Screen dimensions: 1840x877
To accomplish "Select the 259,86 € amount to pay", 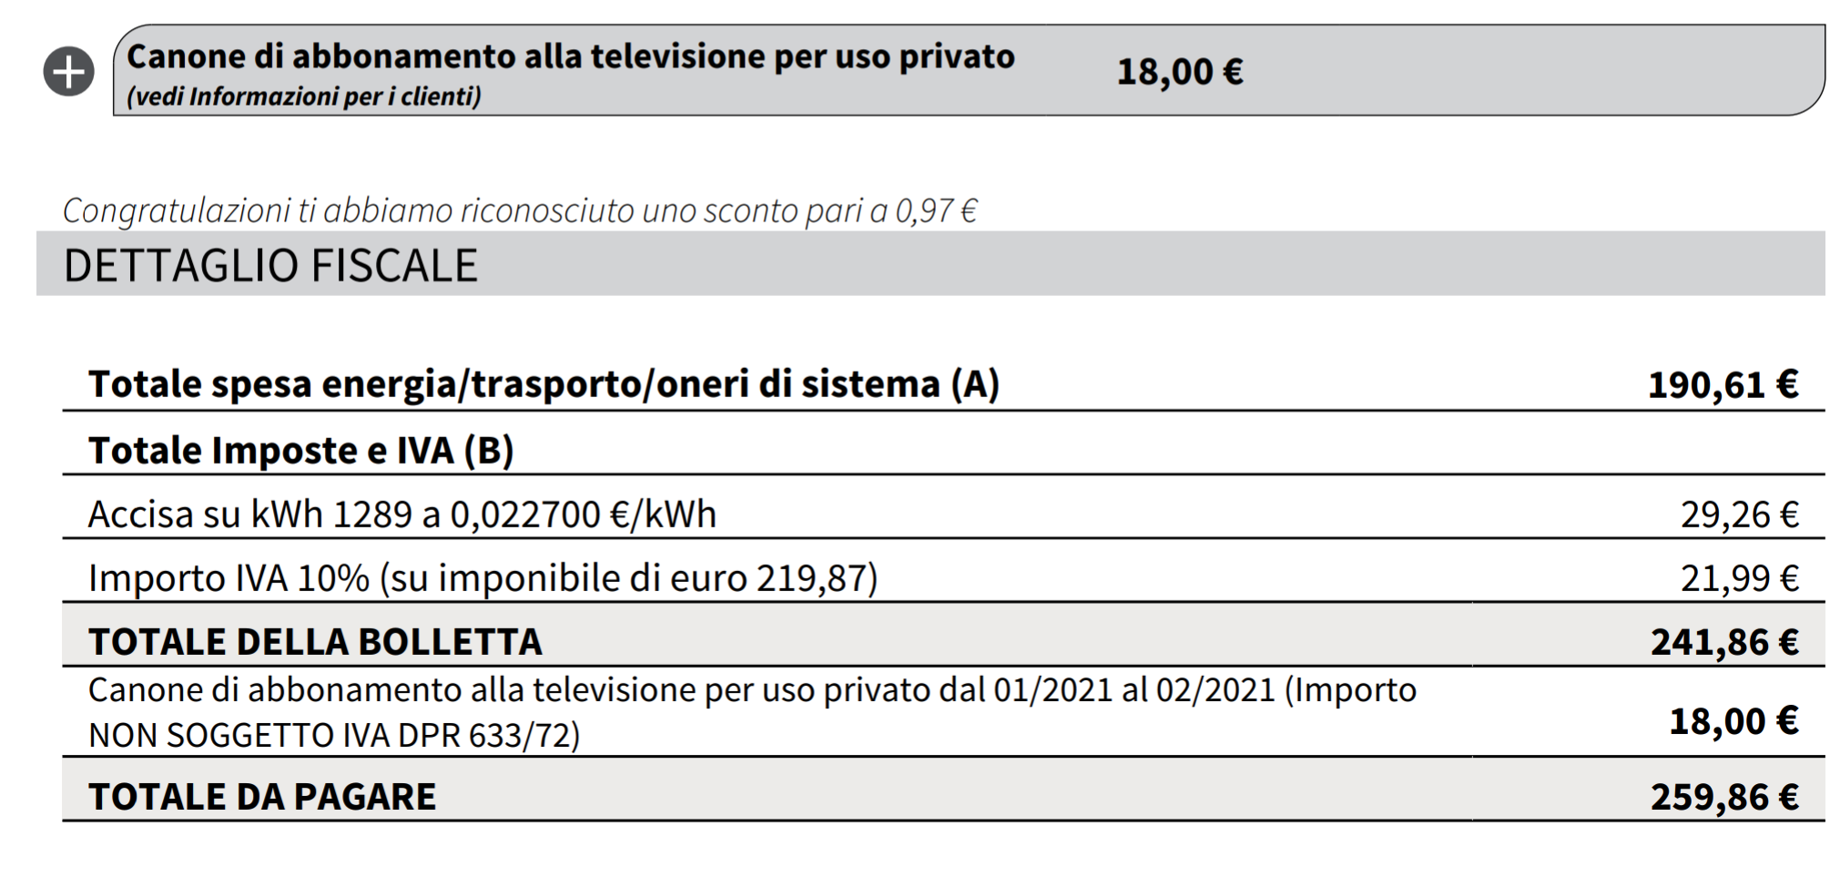I will click(1724, 797).
